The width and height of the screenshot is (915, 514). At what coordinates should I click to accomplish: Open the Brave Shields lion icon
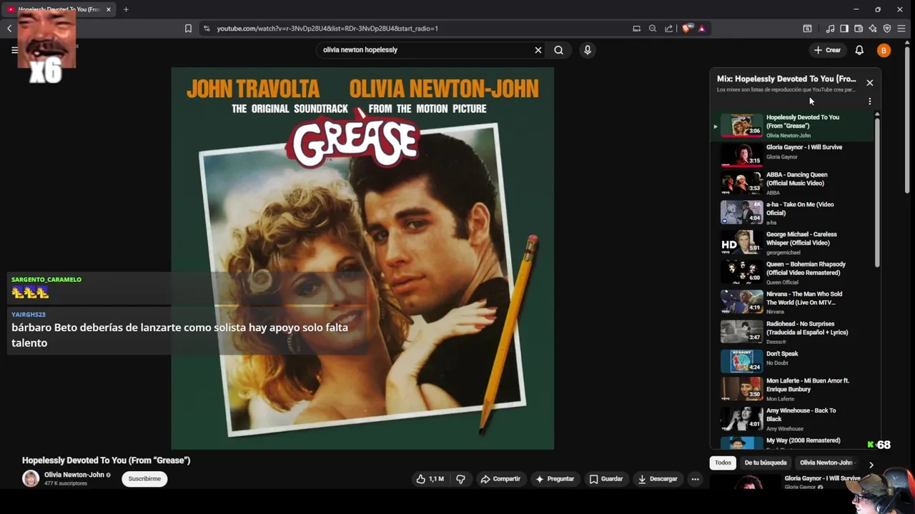click(687, 29)
